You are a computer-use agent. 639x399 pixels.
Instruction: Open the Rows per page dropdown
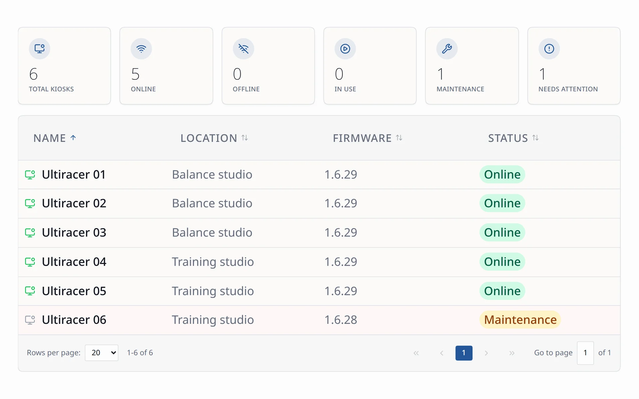click(102, 353)
